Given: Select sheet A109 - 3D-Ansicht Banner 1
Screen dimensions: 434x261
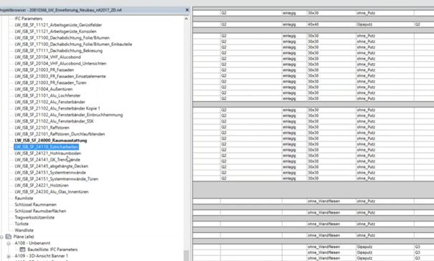Looking at the screenshot, I should 41,256.
